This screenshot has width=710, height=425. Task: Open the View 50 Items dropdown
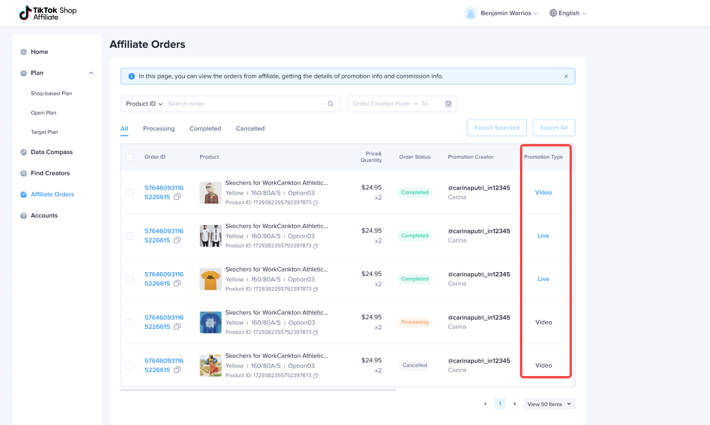[549, 404]
